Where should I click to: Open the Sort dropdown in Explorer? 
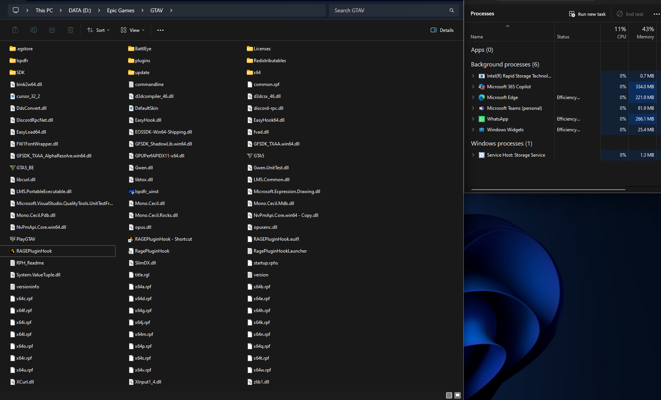(99, 30)
